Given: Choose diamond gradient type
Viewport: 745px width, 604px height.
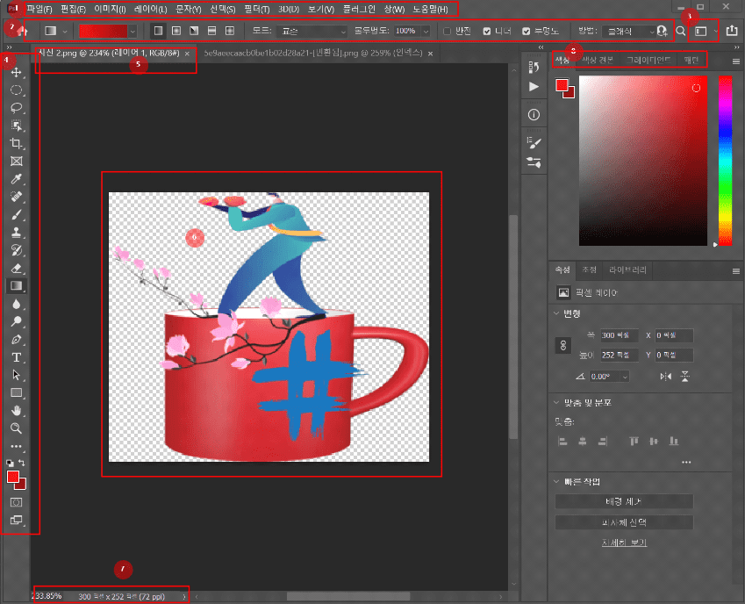Looking at the screenshot, I should (230, 31).
